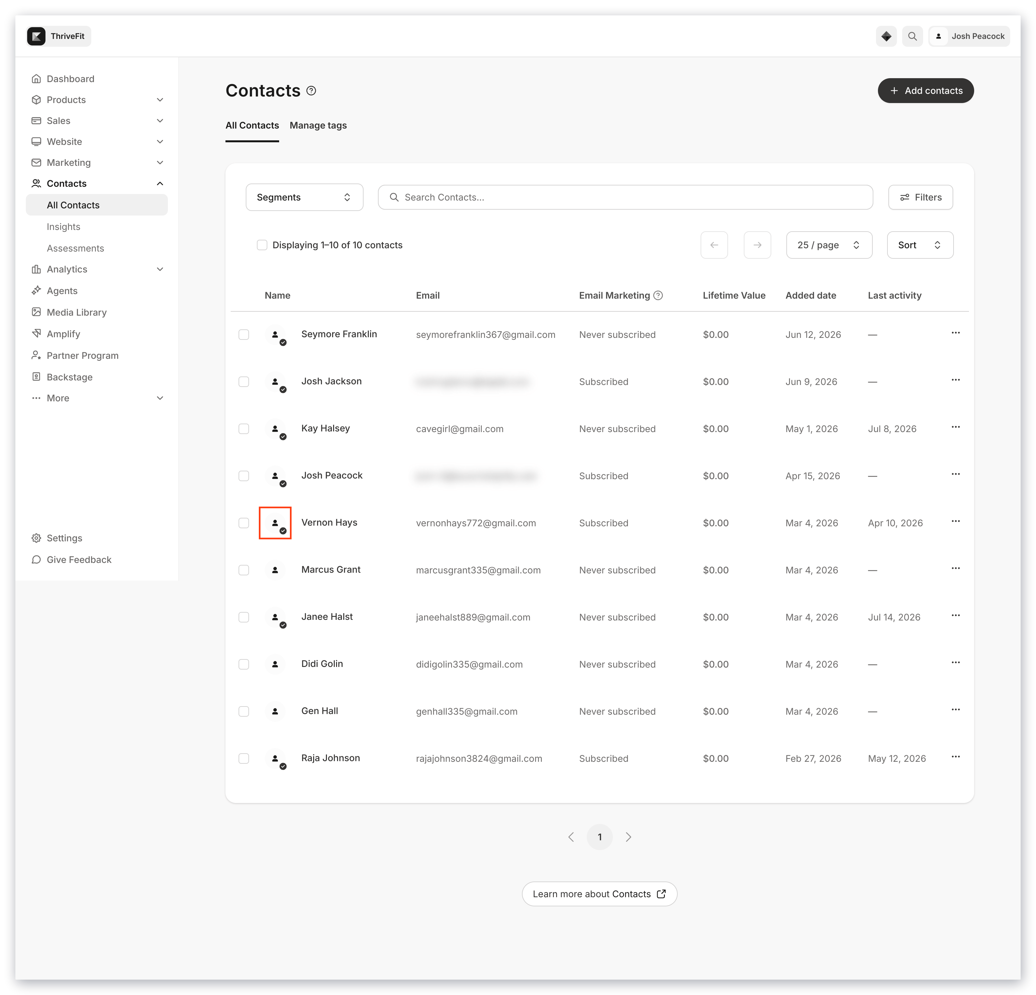The width and height of the screenshot is (1036, 995).
Task: Open actions menu for Vernon Hays
Action: tap(956, 522)
